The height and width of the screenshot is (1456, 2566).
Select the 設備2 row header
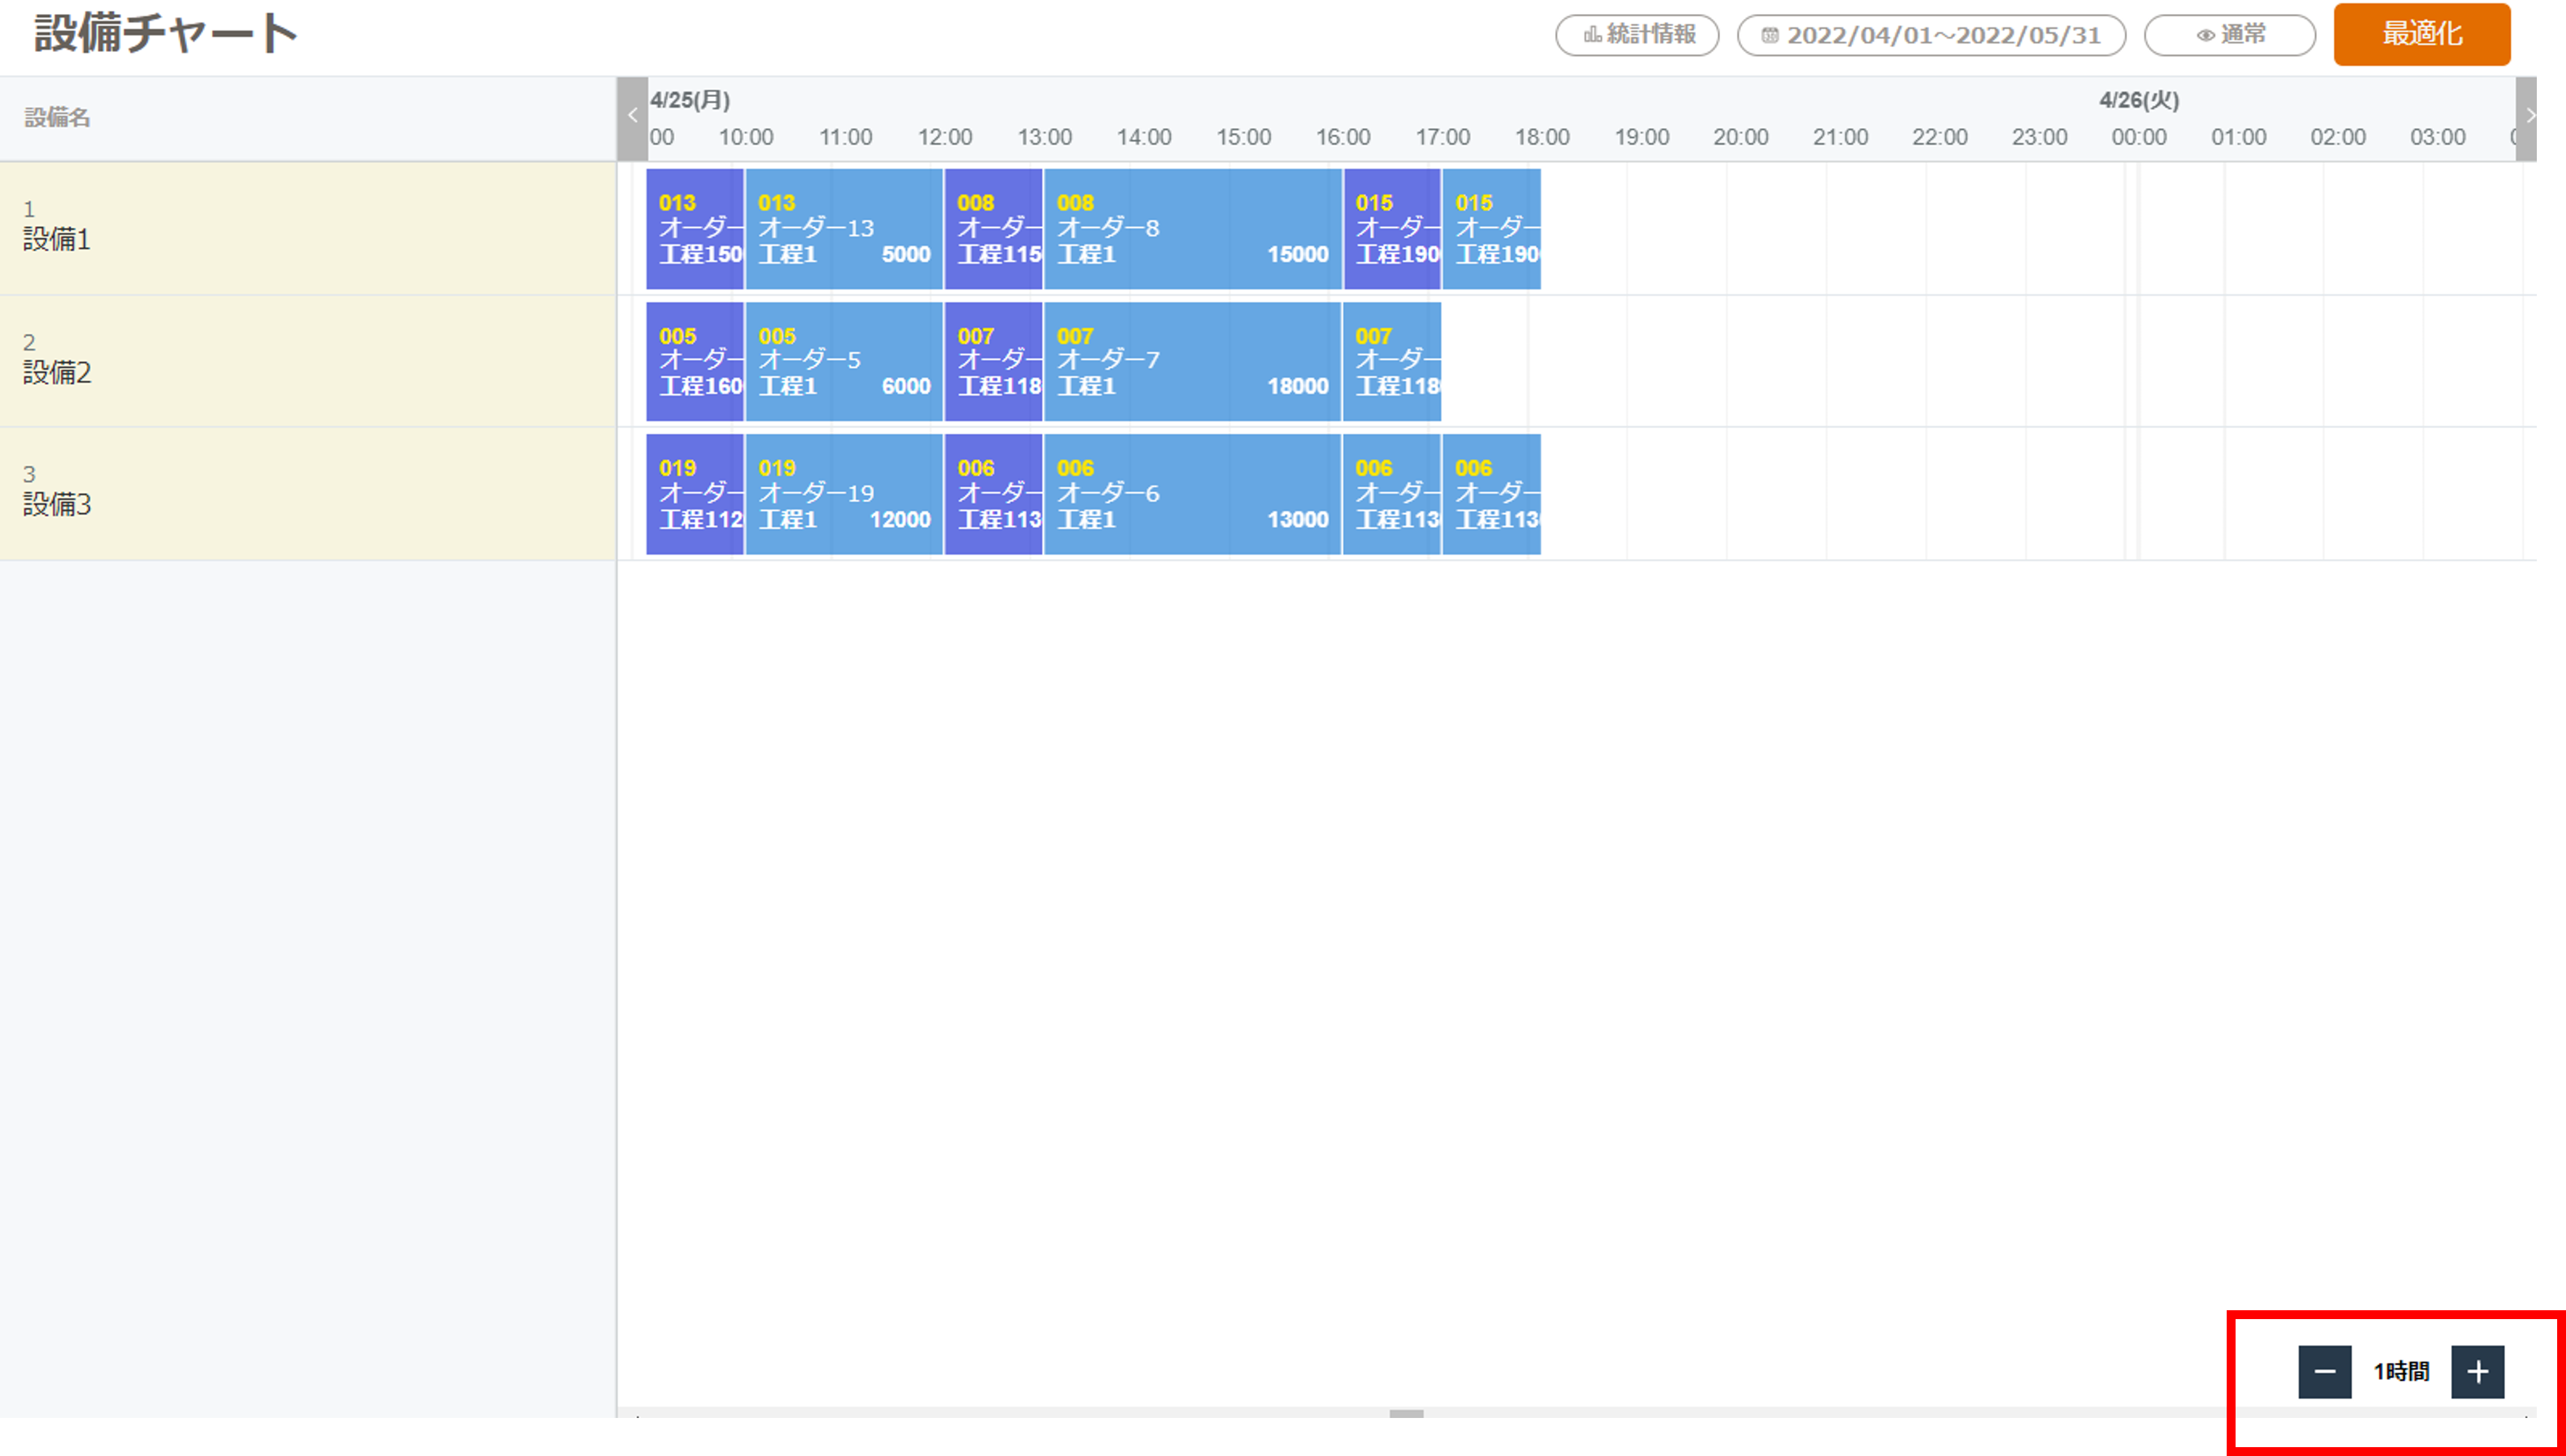coord(308,361)
